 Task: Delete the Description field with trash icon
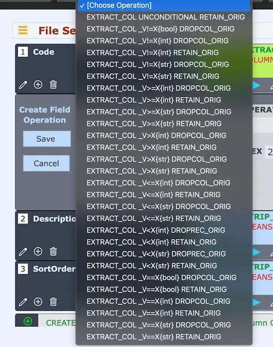coord(53,251)
